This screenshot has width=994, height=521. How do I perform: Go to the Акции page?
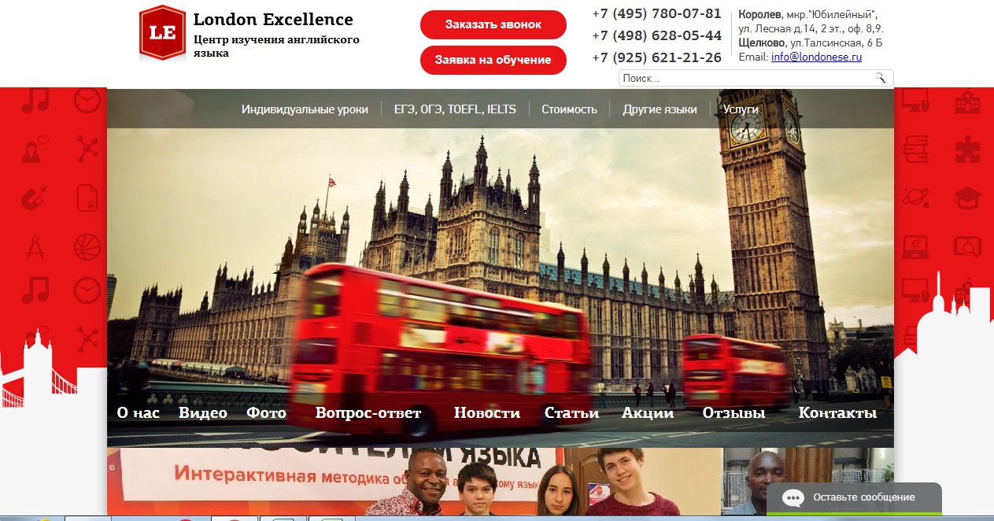[x=648, y=413]
